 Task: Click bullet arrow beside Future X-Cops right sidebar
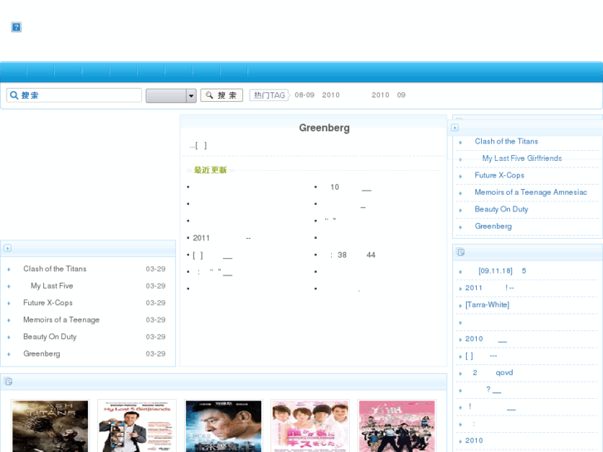460,176
